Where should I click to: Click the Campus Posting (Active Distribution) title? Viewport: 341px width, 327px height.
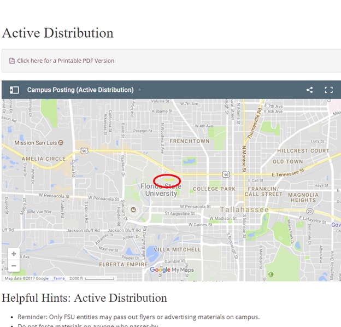(80, 90)
